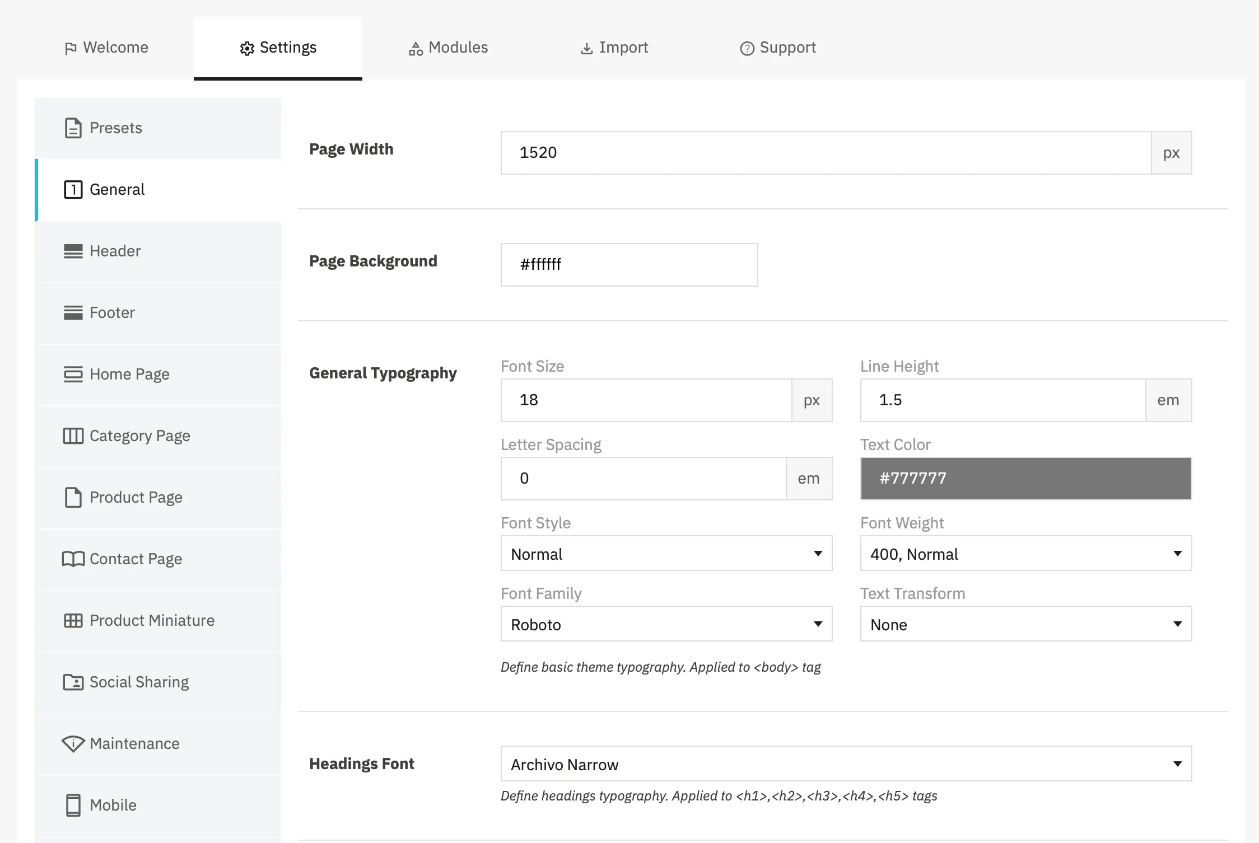
Task: Open Product Miniature settings
Action: (x=158, y=621)
